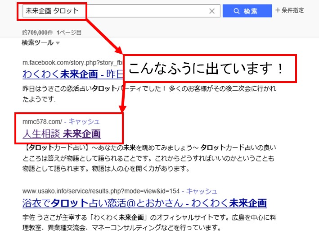Click the snippet starting 昨日はうさこの恋活占い
Image resolution: width=319 pixels, height=240 pixels.
149,93
